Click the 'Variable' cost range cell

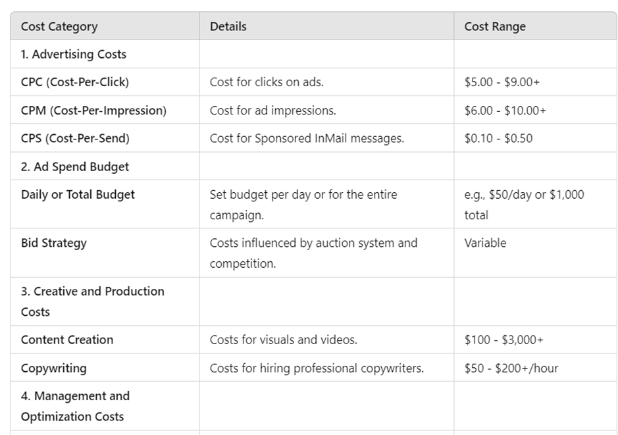click(485, 243)
